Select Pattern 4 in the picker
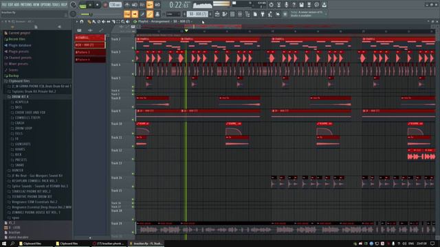440x247 pixels. pyautogui.click(x=90, y=60)
